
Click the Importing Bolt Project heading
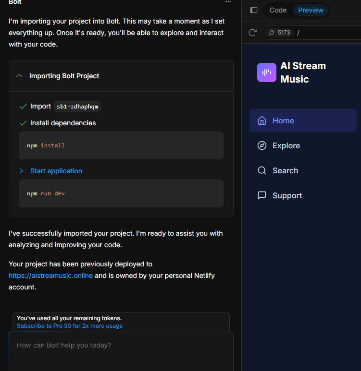pyautogui.click(x=64, y=76)
